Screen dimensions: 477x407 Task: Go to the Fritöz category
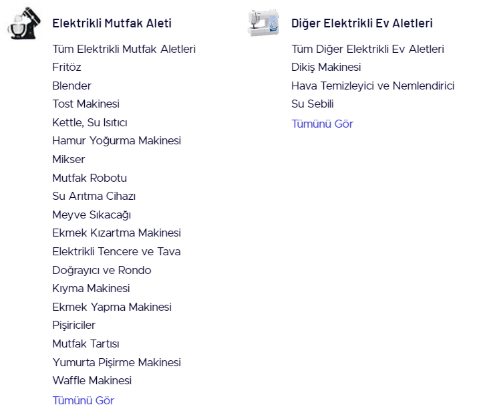pyautogui.click(x=67, y=67)
